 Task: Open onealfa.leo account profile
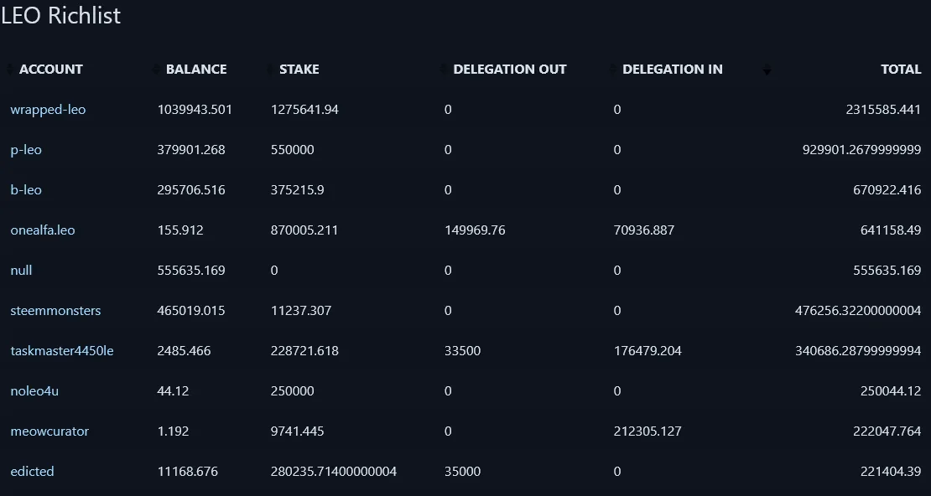click(x=43, y=230)
